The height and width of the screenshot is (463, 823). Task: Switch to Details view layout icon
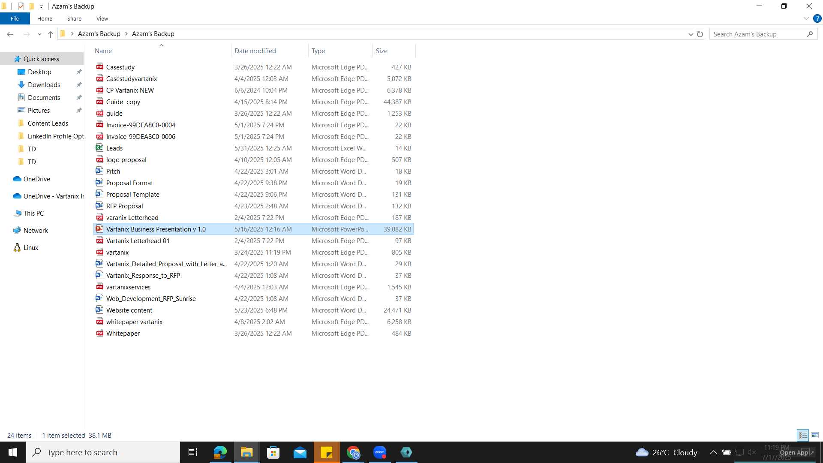tap(803, 435)
